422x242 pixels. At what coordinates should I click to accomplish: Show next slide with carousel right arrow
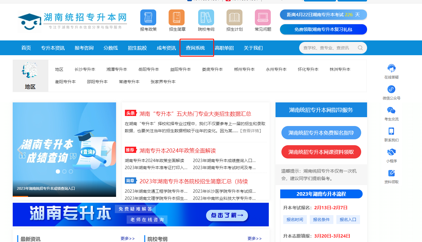(x=109, y=150)
